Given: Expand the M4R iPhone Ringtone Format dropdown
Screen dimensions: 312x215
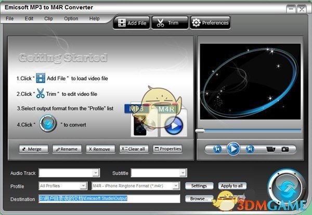Looking at the screenshot, I should pos(176,186).
